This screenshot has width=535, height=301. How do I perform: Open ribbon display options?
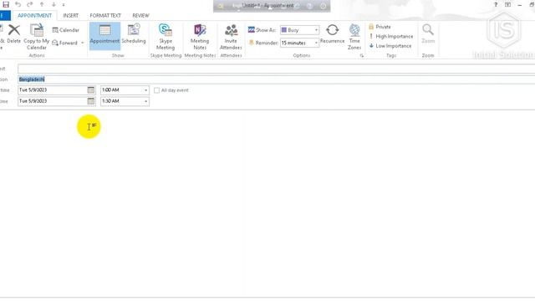(x=507, y=4)
